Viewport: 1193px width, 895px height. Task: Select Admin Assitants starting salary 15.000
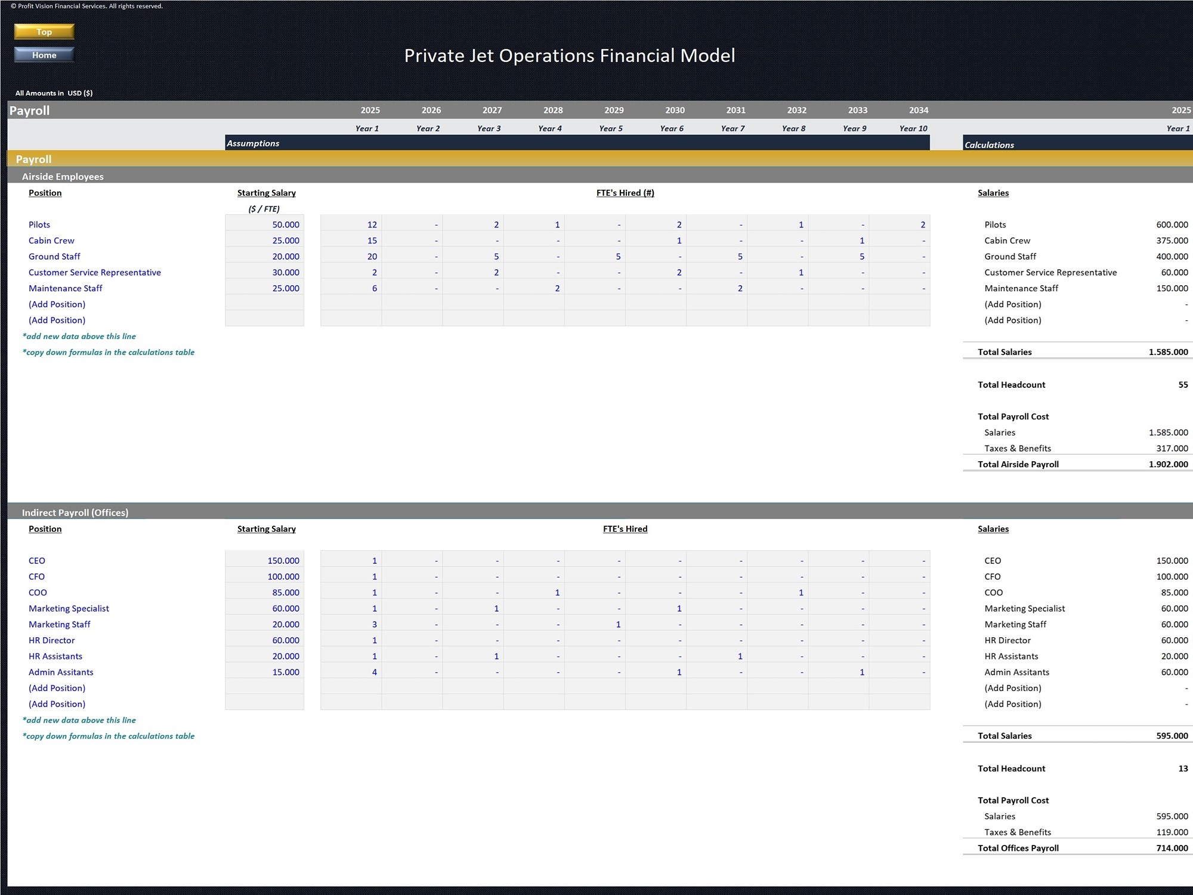click(x=264, y=672)
